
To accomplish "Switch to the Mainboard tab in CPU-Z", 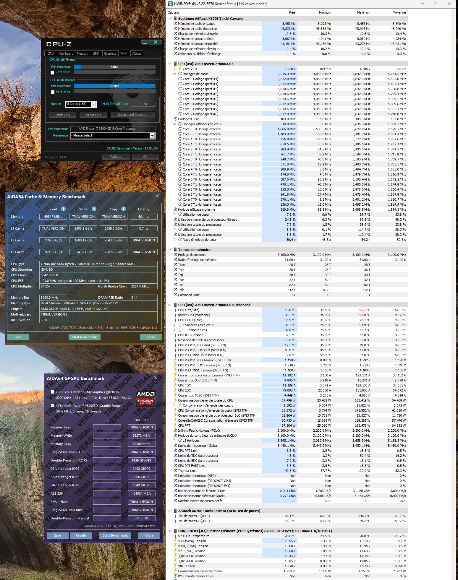I will pyautogui.click(x=66, y=53).
